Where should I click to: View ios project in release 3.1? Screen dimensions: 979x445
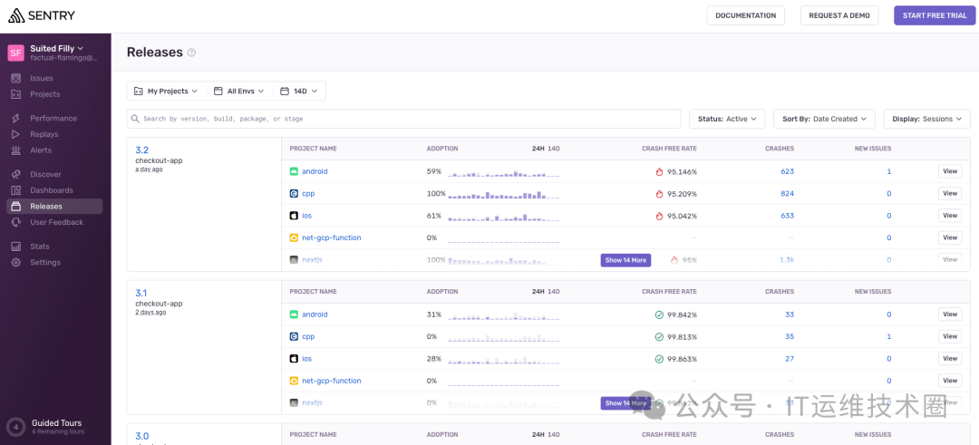(950, 359)
